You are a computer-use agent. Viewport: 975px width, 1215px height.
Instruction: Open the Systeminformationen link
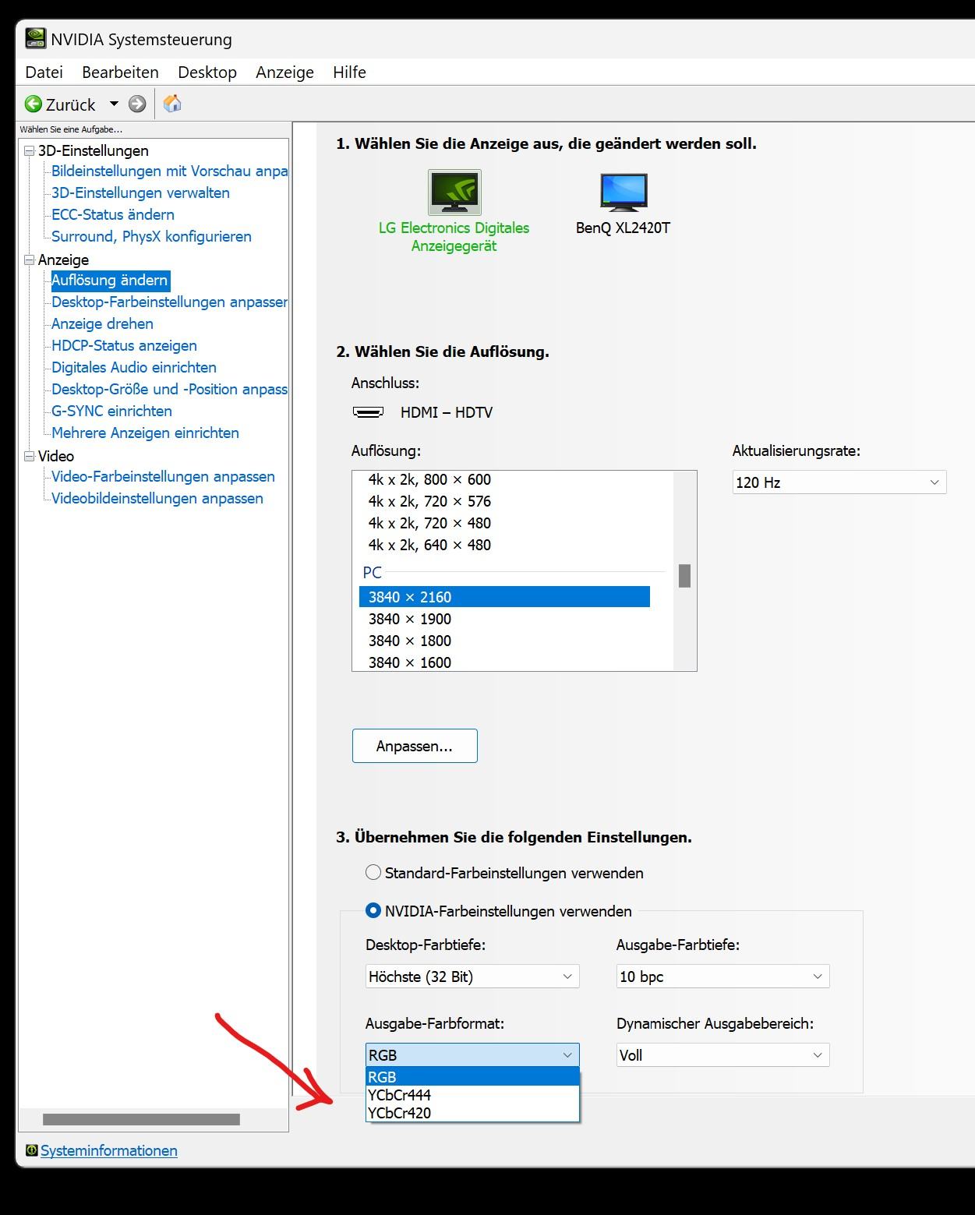pyautogui.click(x=109, y=1150)
